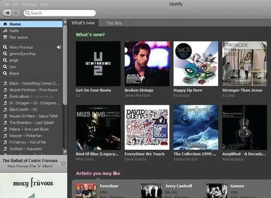This screenshot has width=271, height=198.
Task: Click the Jerry Cantrell artist photo
Action: 151,191
